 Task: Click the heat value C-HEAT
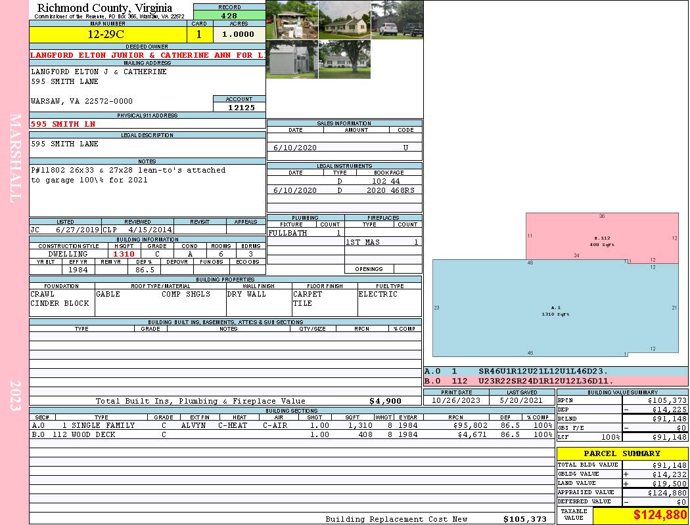(x=233, y=425)
